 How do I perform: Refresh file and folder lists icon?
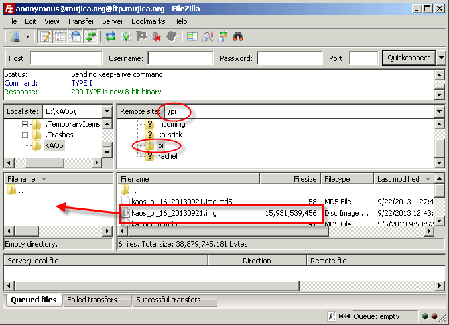pos(111,37)
